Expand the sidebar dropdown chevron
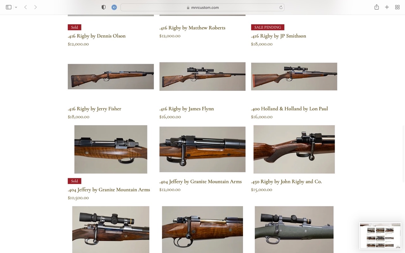 pyautogui.click(x=16, y=7)
